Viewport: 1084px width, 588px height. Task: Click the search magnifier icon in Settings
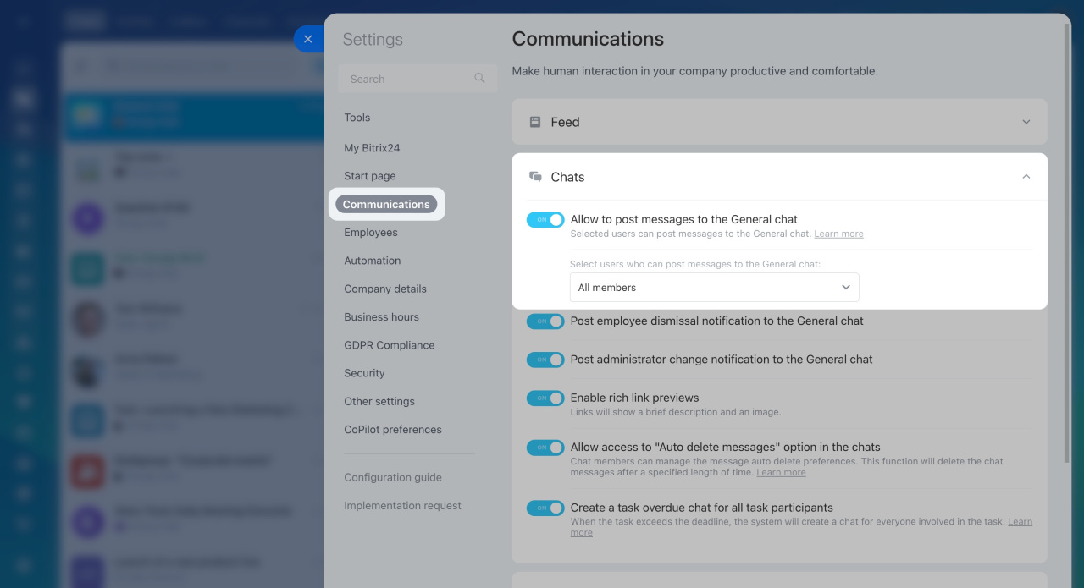[x=479, y=79]
